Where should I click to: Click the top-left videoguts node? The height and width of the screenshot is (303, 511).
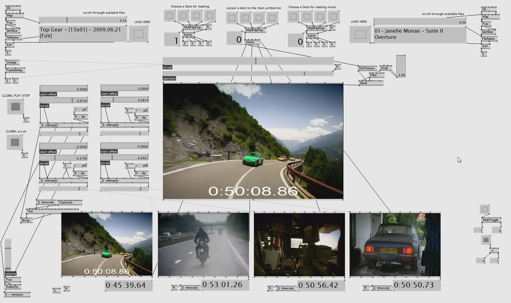(x=51, y=125)
